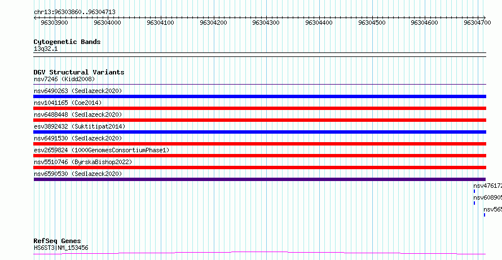This screenshot has width=502, height=260.
Task: Open variant label nsv7246 (Kidd2008)
Action: coord(64,79)
